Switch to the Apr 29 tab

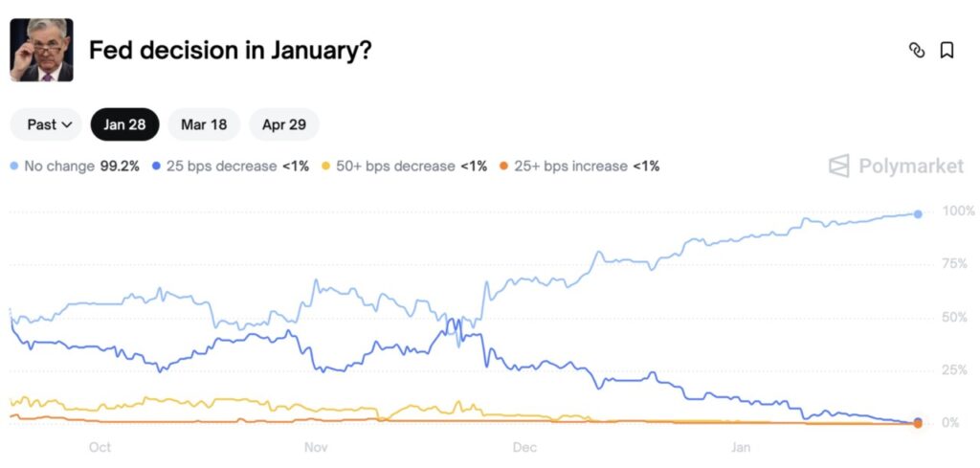click(x=284, y=124)
